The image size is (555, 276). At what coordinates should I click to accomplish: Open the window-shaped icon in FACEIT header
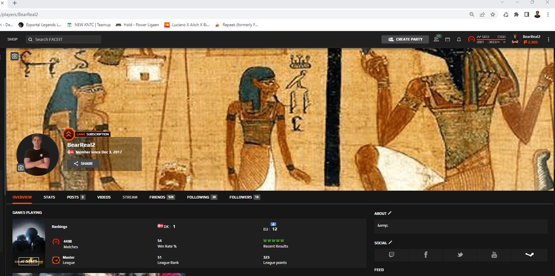click(448, 40)
